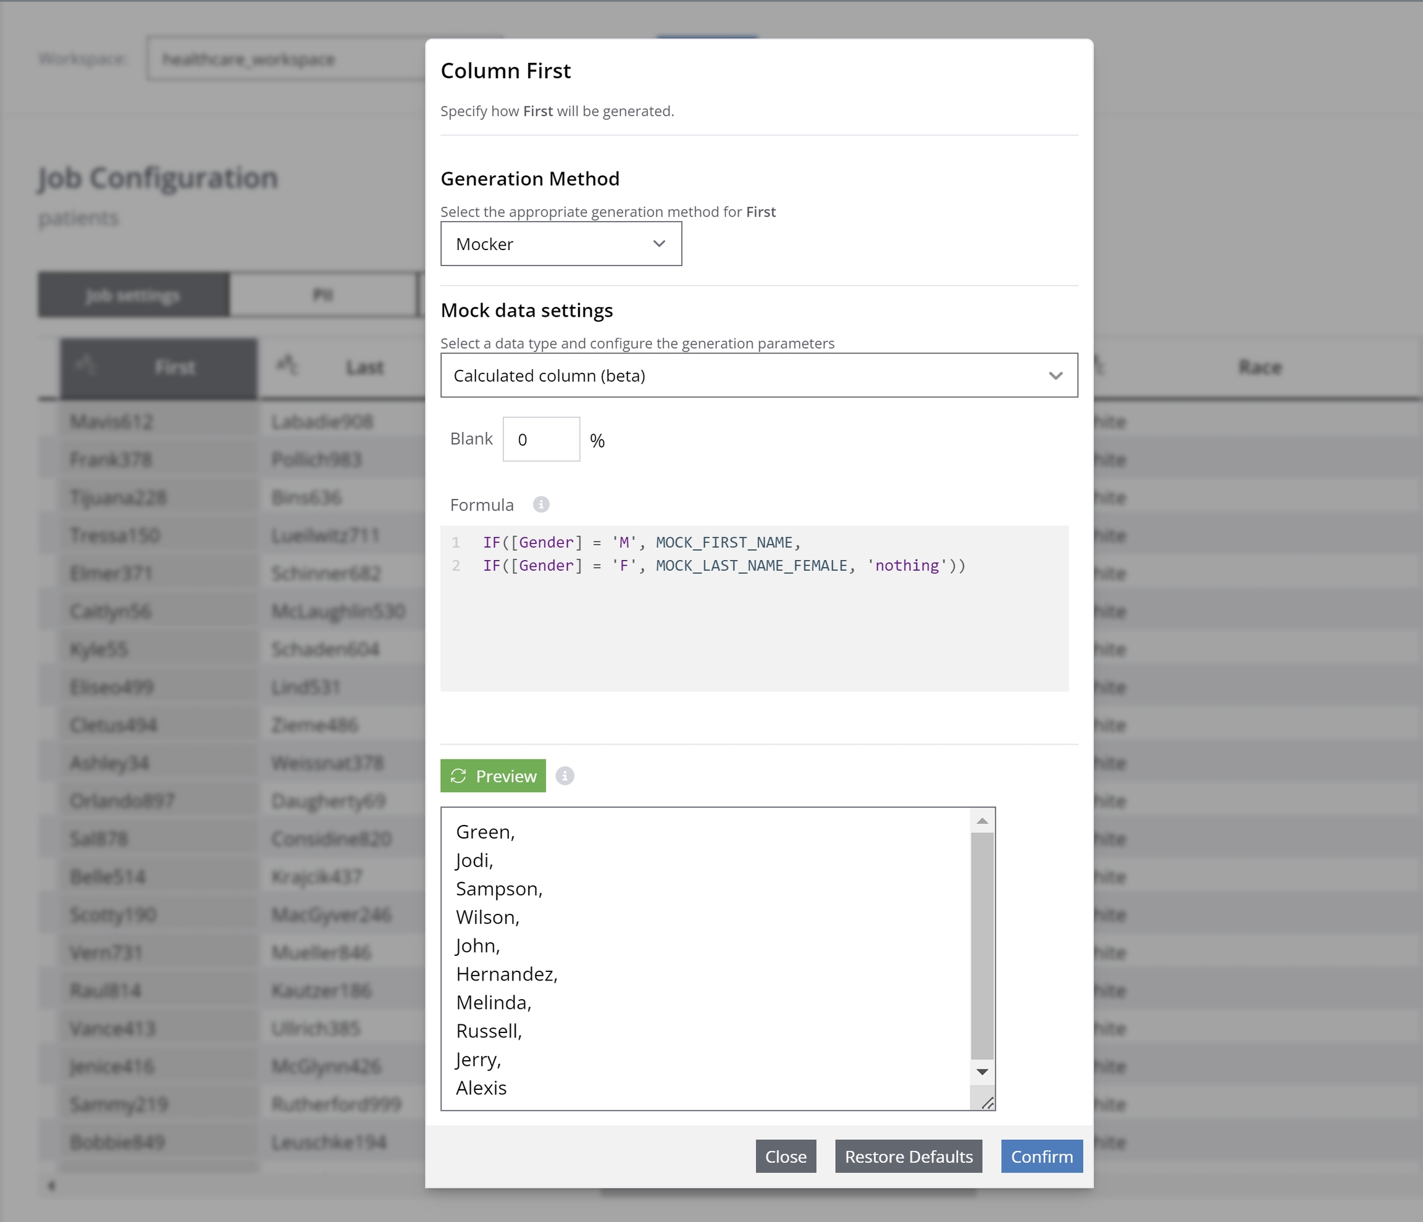1423x1222 pixels.
Task: Close the Column First dialog
Action: point(786,1157)
